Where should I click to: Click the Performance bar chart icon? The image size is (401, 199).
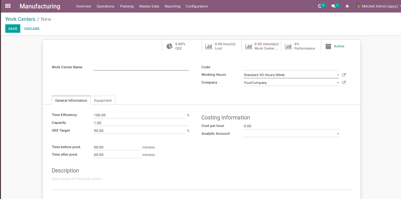(288, 46)
